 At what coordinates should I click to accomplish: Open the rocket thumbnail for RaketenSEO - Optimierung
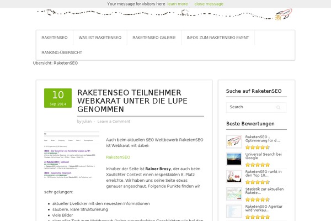tap(234, 141)
